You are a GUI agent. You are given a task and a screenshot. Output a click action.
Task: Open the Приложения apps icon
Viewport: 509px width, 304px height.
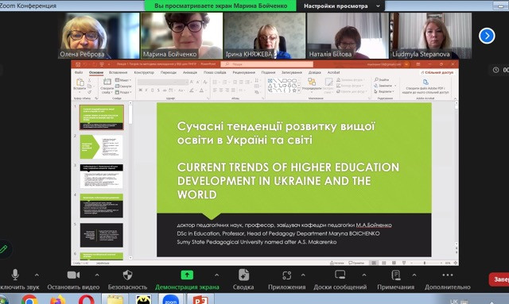[286, 275]
